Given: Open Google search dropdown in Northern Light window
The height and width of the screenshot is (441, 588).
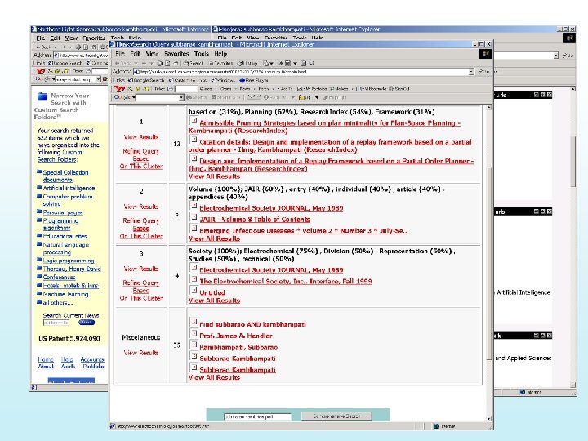Looking at the screenshot, I should click(x=98, y=79).
